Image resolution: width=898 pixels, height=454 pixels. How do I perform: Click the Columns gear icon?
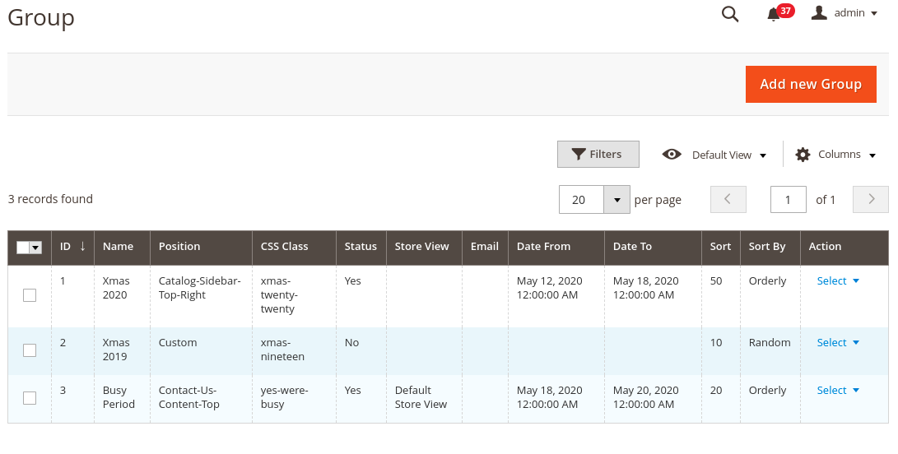pyautogui.click(x=803, y=155)
